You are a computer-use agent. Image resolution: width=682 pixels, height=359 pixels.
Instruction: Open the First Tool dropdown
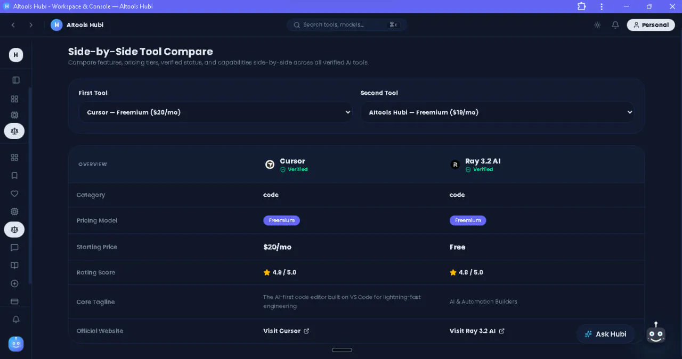pyautogui.click(x=216, y=112)
